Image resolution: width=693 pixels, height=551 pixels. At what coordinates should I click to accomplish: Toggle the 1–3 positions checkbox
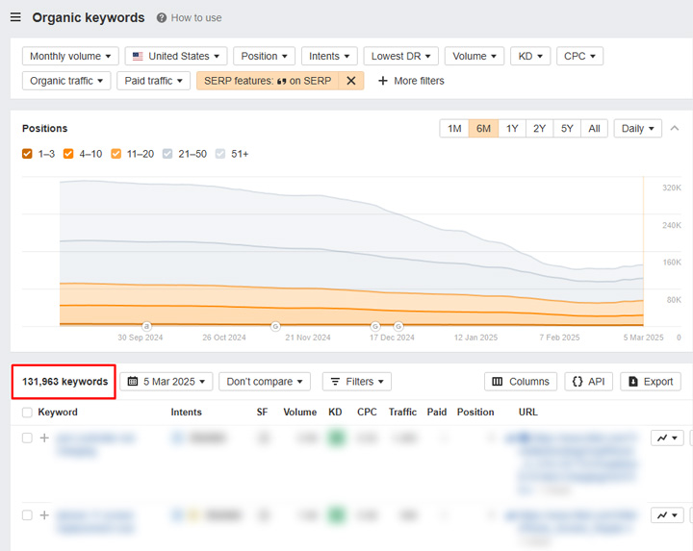pyautogui.click(x=27, y=154)
